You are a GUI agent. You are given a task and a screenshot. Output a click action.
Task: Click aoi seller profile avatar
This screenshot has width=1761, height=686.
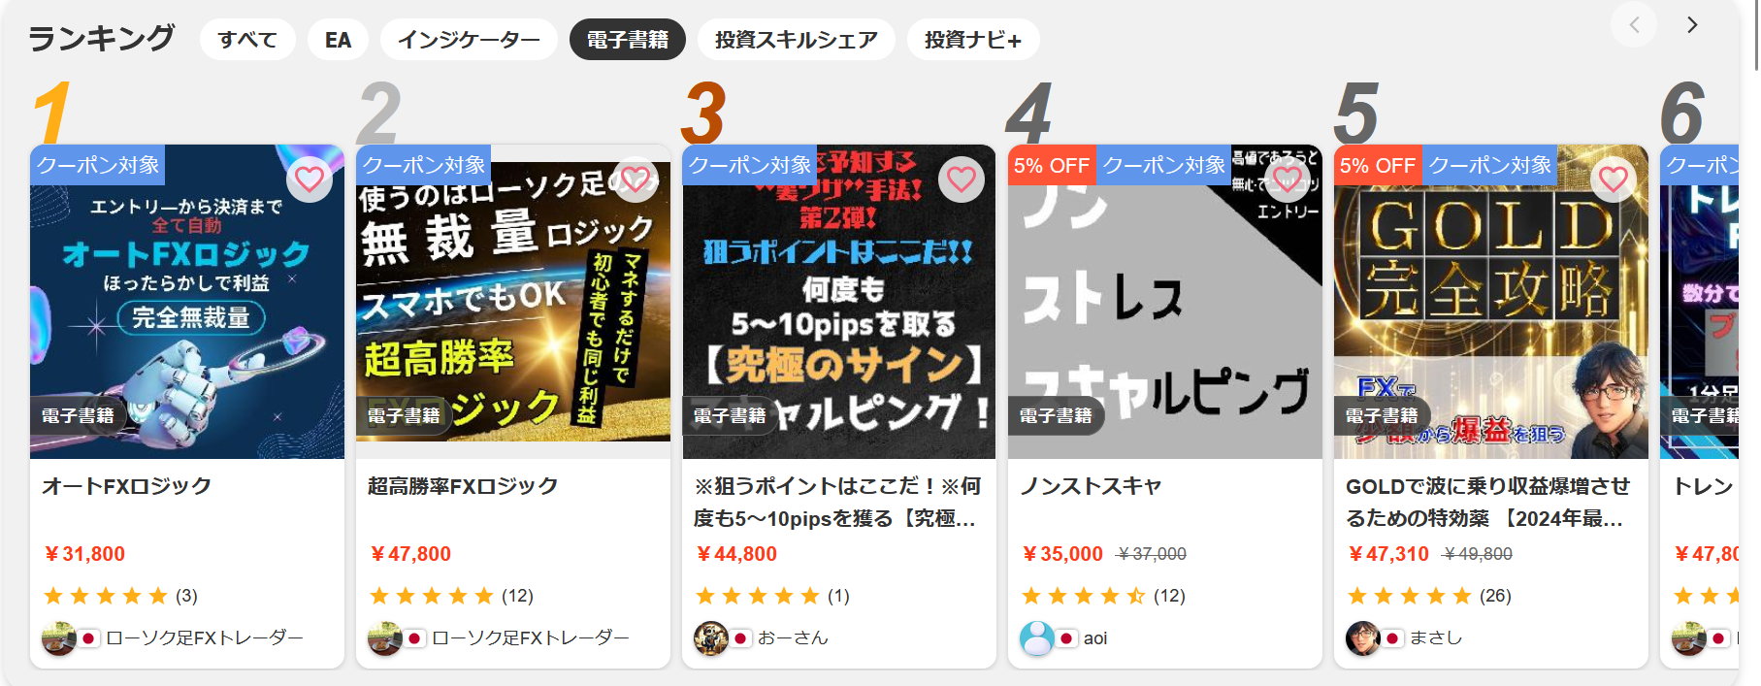pyautogui.click(x=1037, y=637)
